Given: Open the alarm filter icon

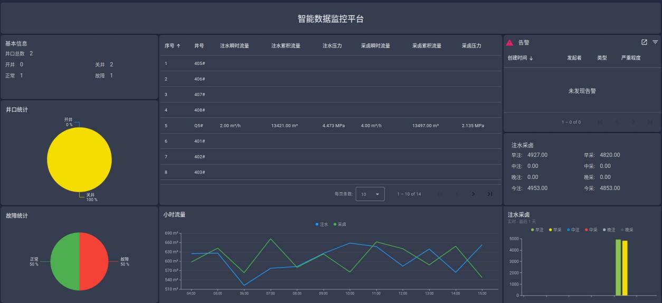Looking at the screenshot, I should tap(655, 42).
